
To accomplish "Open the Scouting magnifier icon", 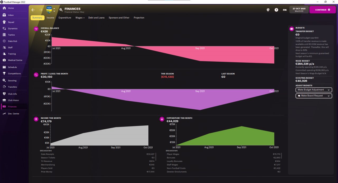I will point(4,81).
